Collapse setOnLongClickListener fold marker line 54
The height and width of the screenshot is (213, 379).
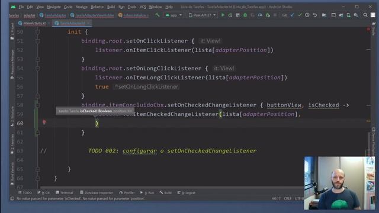37,69
